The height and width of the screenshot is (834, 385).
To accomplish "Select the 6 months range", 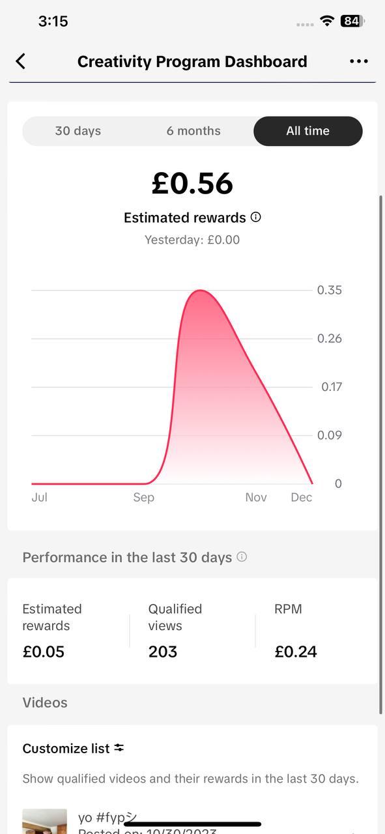I will [x=193, y=131].
